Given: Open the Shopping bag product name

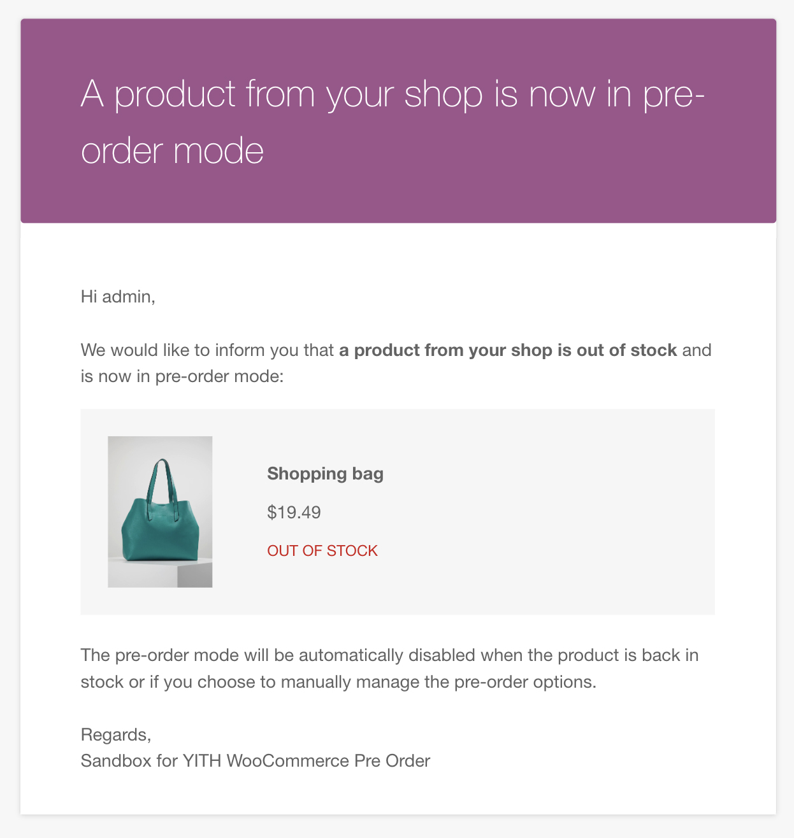Looking at the screenshot, I should [325, 474].
